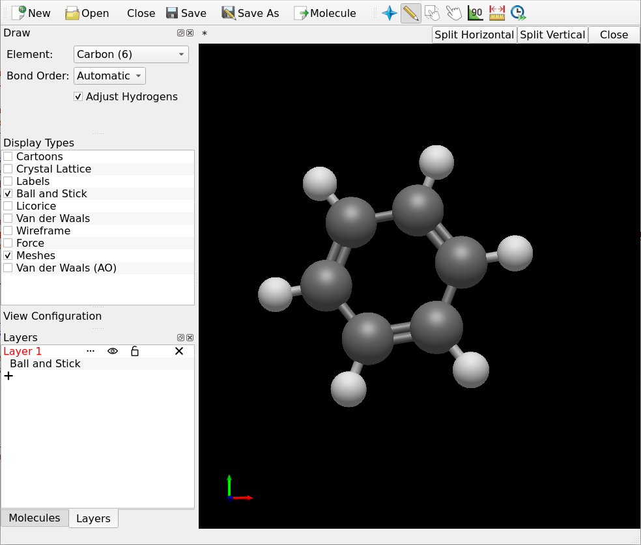Click the Split Horizontal button
This screenshot has height=545, width=641.
click(x=474, y=35)
